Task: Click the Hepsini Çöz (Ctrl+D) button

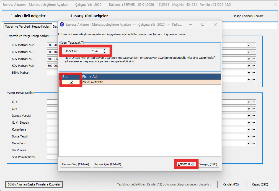Action: coord(107,164)
